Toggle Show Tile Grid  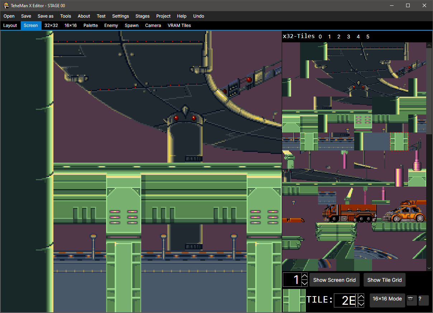384,280
